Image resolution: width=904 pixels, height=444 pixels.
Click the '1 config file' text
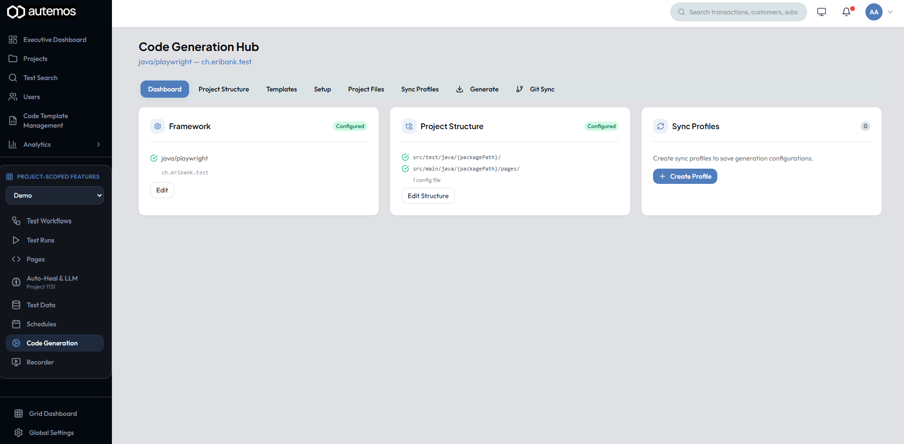click(x=427, y=180)
